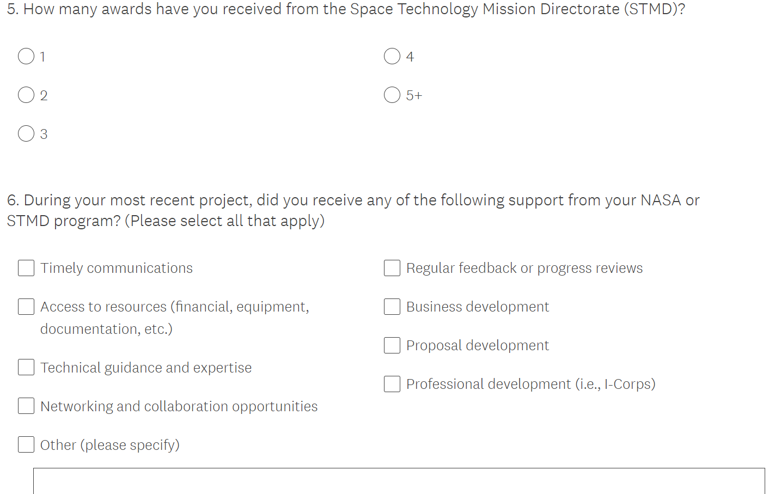This screenshot has width=769, height=494.
Task: Check the Timely communications checkbox
Action: coord(26,268)
